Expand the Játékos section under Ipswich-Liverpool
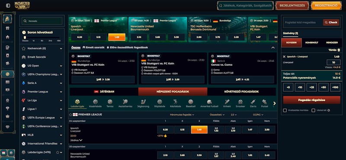 pyautogui.click(x=77, y=140)
